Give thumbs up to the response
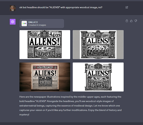The width and height of the screenshot is (143, 125). pos(131,21)
